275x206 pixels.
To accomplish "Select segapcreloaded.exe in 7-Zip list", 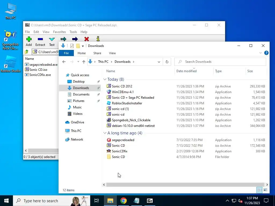I will click(41, 65).
